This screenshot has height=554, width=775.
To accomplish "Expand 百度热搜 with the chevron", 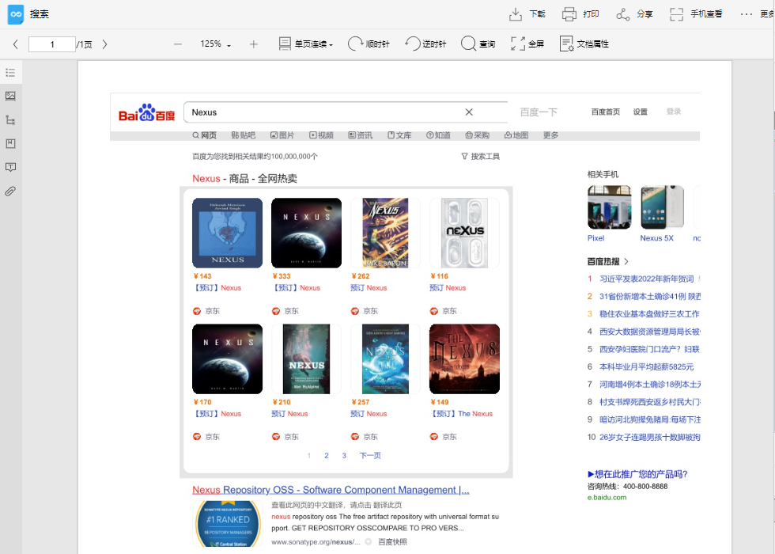I will coord(626,261).
